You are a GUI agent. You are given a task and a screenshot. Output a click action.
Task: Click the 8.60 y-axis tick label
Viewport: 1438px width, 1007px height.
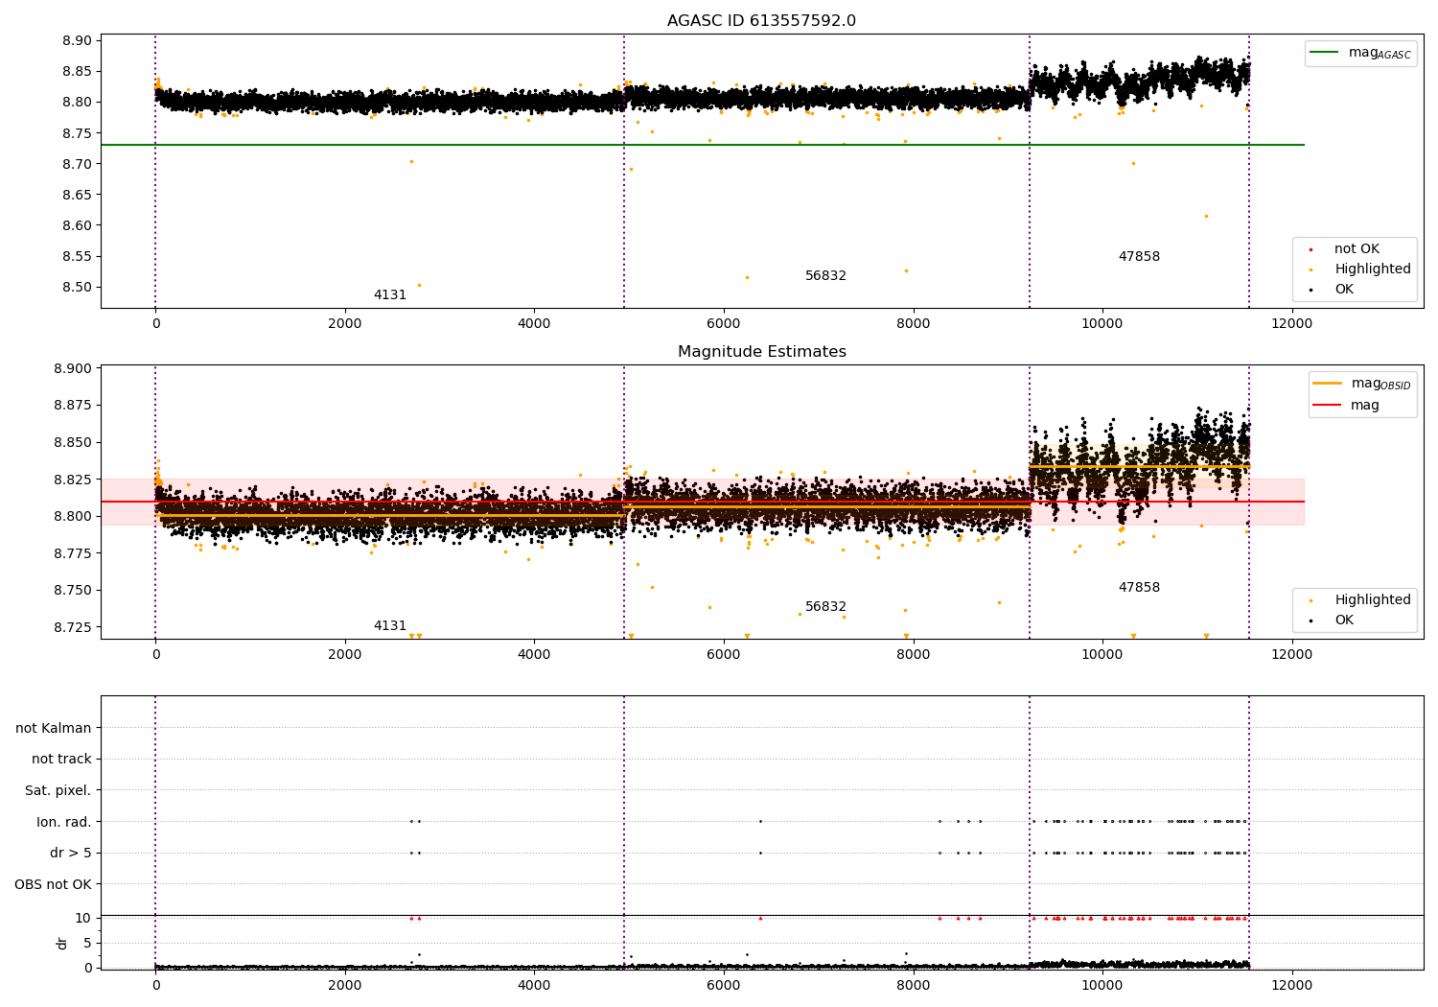click(x=77, y=226)
